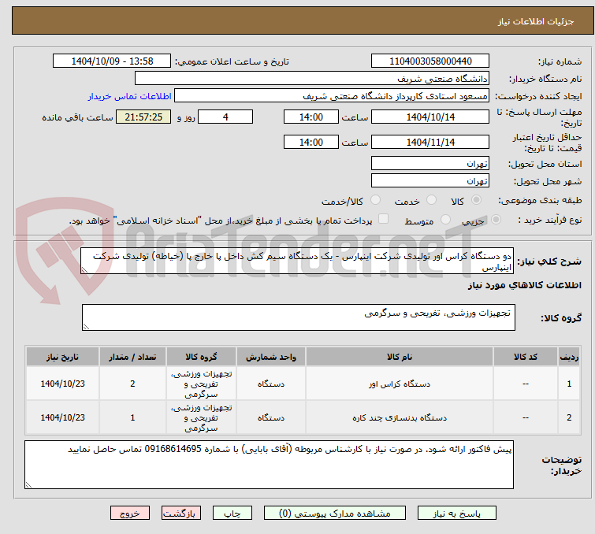The width and height of the screenshot is (595, 534).
Task: Open اطلاعات تماس خریدار link
Action: click(x=130, y=96)
